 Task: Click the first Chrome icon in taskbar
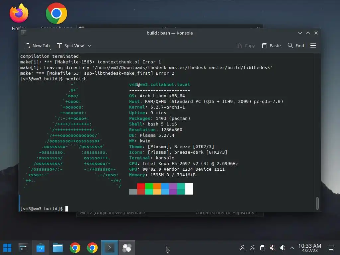pyautogui.click(x=75, y=248)
